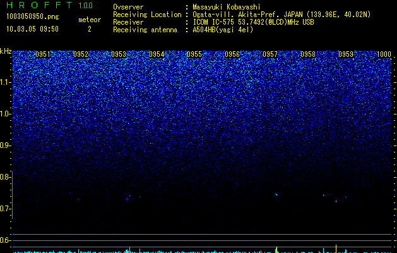Click the 0957 time marker
Viewport: 397px width, 253px height.
point(270,54)
